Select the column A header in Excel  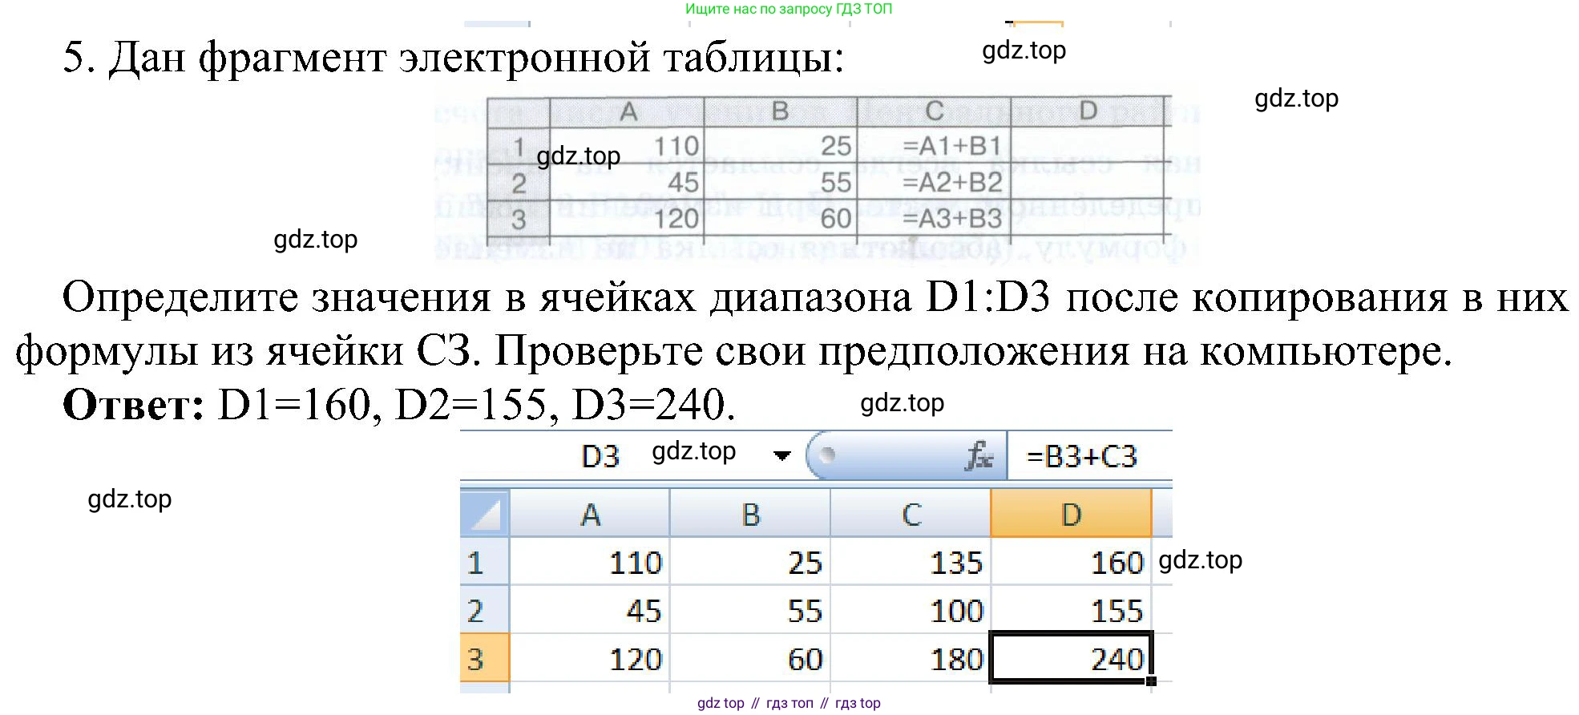click(x=590, y=514)
